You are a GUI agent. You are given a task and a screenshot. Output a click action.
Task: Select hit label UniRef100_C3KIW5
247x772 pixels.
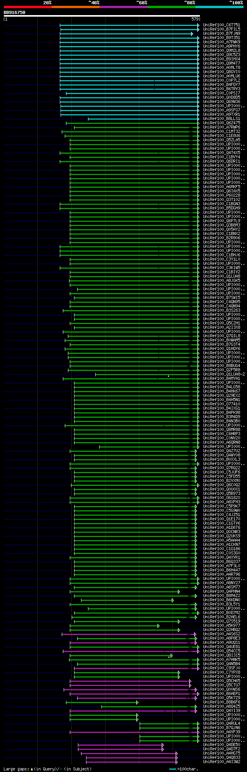222,268
